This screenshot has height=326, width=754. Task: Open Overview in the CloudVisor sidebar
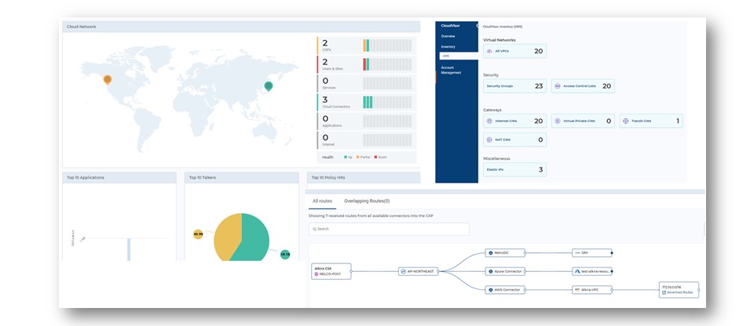pyautogui.click(x=448, y=36)
